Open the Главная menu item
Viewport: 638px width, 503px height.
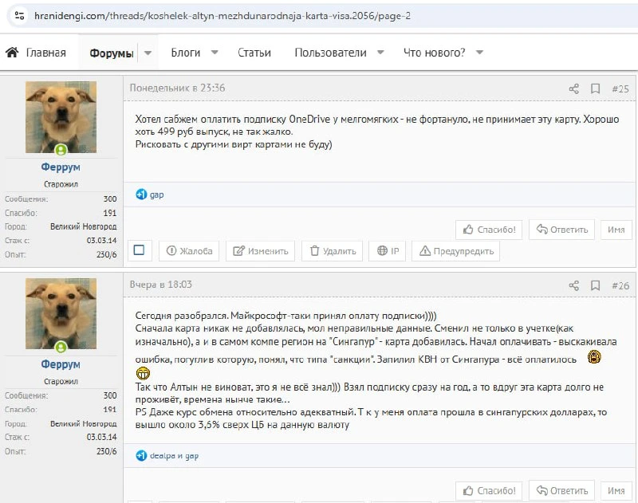46,53
